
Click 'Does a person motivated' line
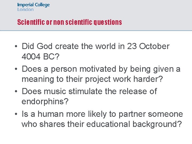101,69
